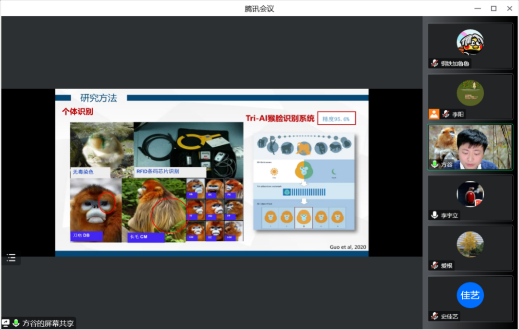This screenshot has width=519, height=330.
Task: Click the screen share icon at bottom left
Action: pyautogui.click(x=6, y=323)
